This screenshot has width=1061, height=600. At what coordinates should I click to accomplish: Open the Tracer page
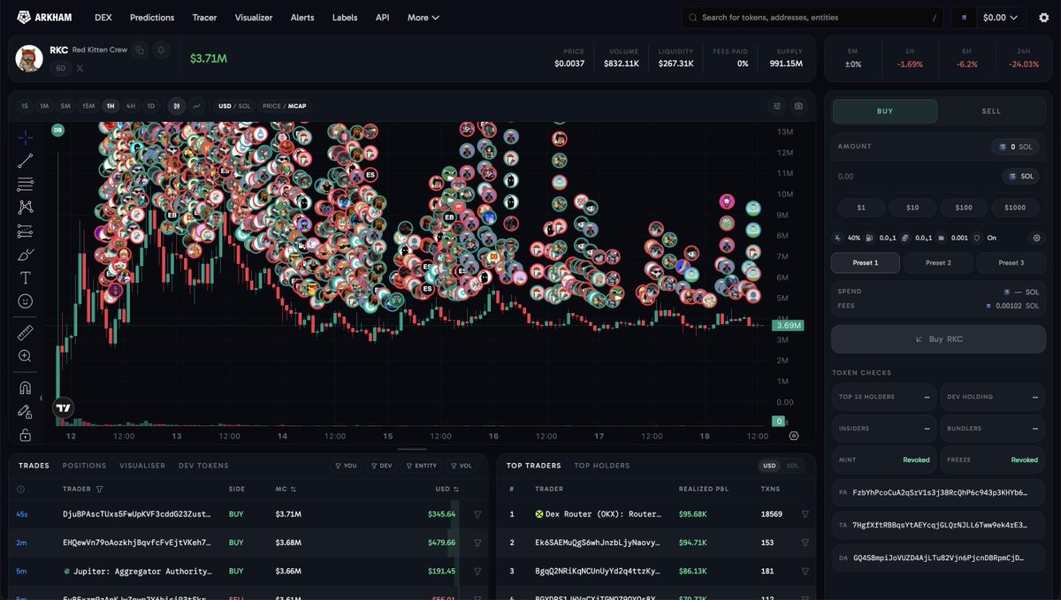[204, 18]
